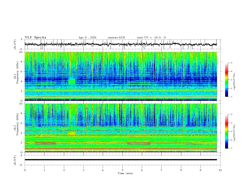
Task: Click the ch.2 'Frequency (kHz)' axis label
Action: coord(17,124)
